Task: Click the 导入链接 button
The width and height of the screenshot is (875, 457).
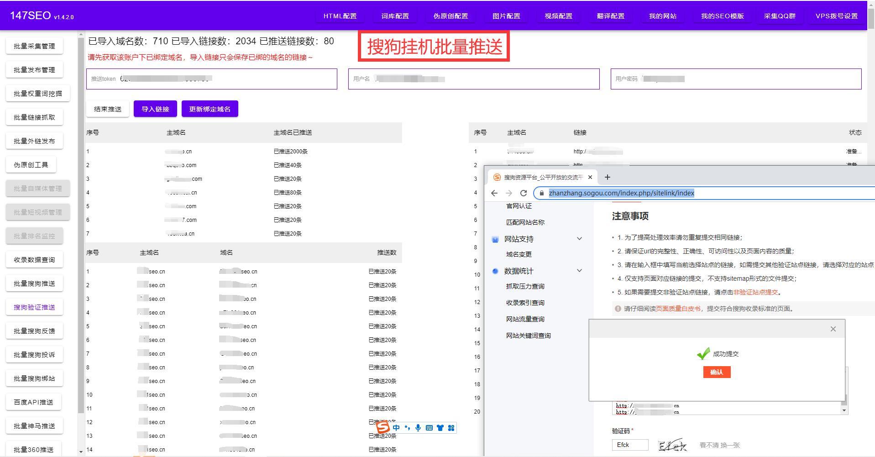Action: 155,109
